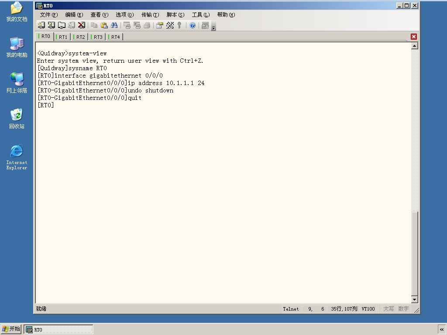
Task: Click the crossed-tools Global Options icon
Action: point(170,25)
